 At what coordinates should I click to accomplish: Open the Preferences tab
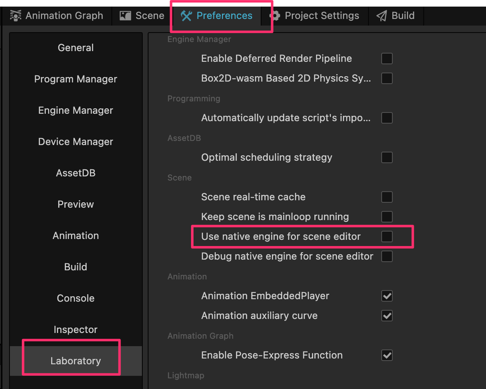217,16
